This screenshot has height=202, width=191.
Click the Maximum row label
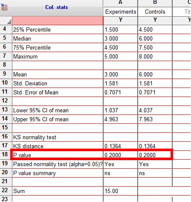point(25,56)
